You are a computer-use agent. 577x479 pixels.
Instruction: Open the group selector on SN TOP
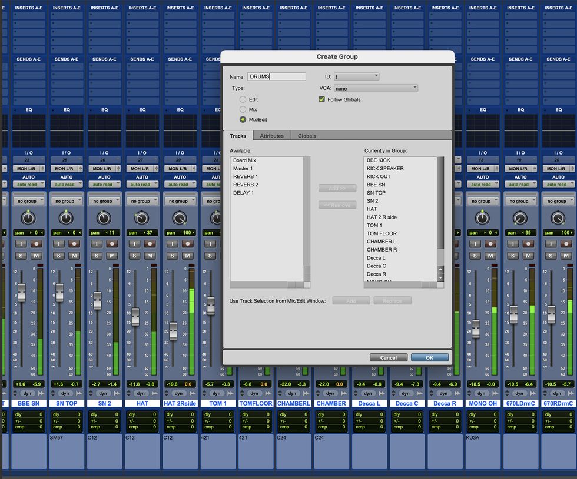[67, 201]
